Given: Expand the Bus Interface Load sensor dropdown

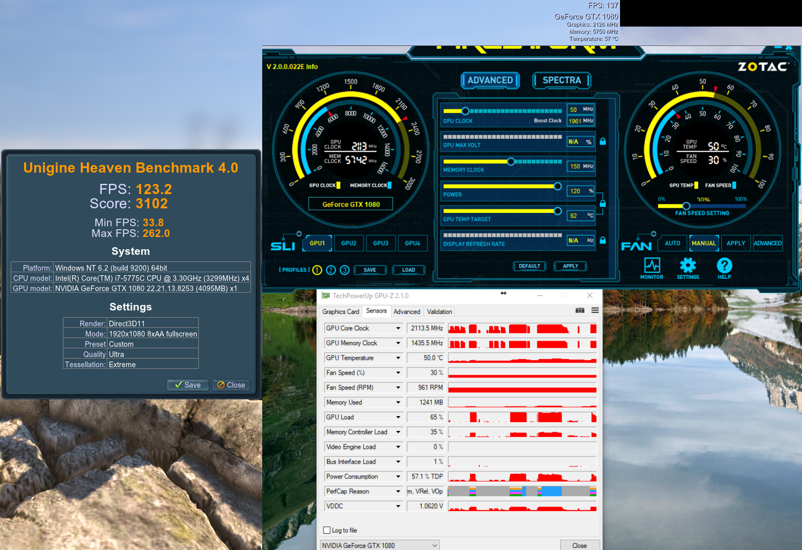Looking at the screenshot, I should tap(398, 462).
